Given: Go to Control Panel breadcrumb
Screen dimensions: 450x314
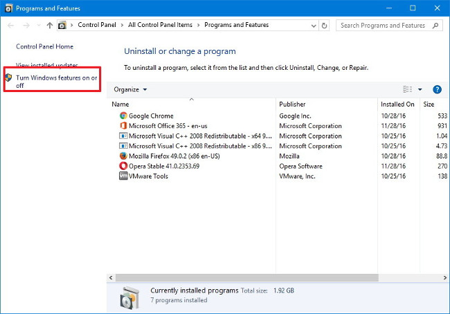Looking at the screenshot, I should [x=97, y=25].
